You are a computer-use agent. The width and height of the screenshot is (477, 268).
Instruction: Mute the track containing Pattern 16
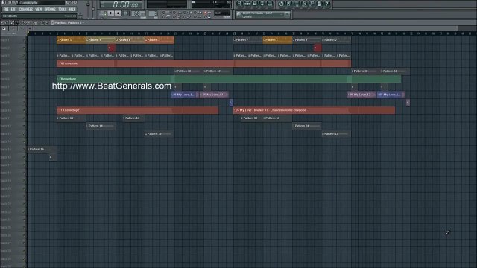25,150
